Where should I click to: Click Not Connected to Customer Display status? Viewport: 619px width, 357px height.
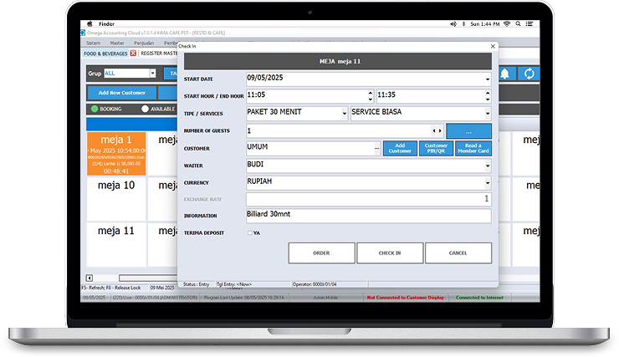406,298
